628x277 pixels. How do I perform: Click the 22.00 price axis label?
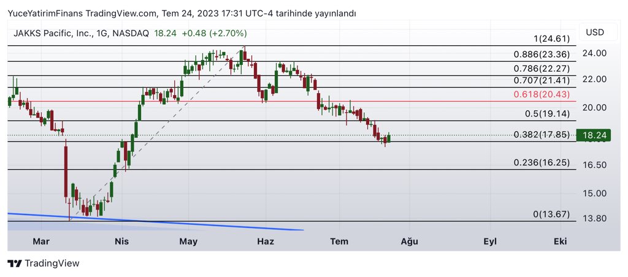[x=595, y=79]
